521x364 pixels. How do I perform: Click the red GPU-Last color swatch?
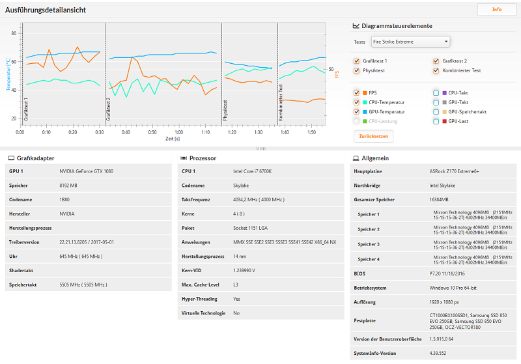click(445, 122)
